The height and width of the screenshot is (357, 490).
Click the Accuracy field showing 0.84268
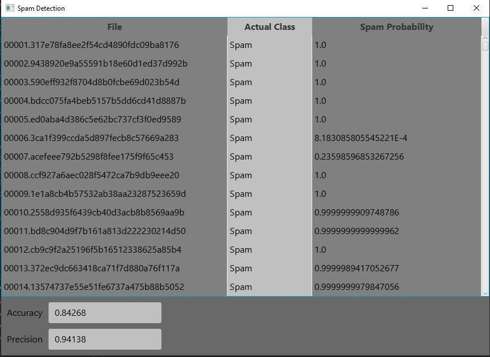(105, 312)
